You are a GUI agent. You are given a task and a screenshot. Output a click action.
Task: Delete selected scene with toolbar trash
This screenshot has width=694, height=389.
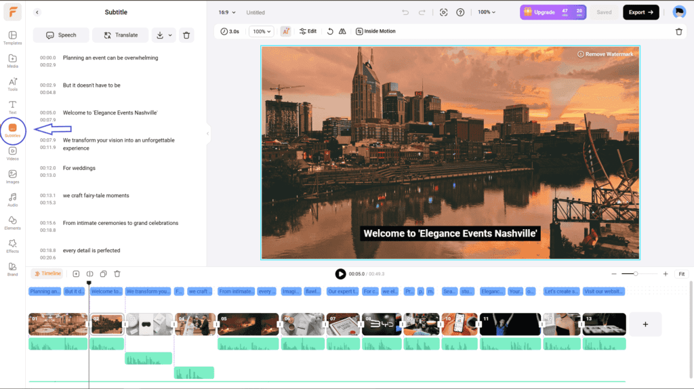tap(679, 31)
